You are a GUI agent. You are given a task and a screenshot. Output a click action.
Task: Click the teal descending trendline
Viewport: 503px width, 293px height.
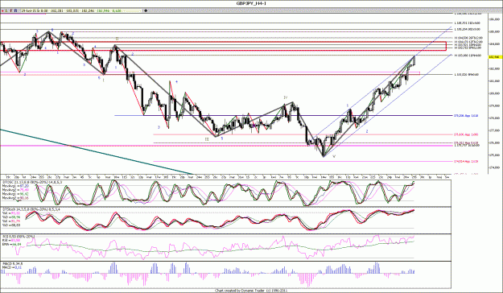[97, 151]
